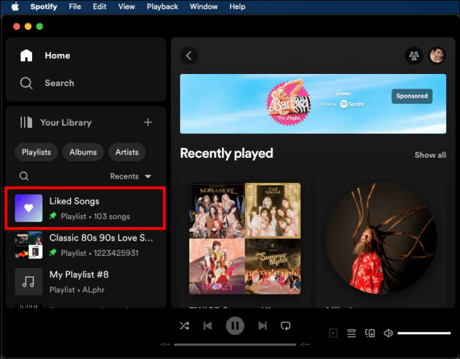Open Recents sort dropdown
The height and width of the screenshot is (359, 460).
[x=131, y=176]
